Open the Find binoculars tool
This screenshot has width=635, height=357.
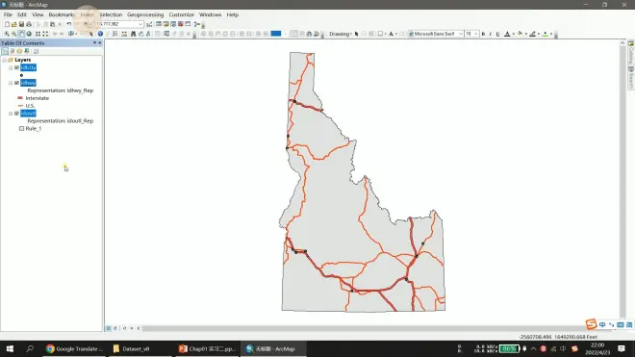(x=133, y=34)
